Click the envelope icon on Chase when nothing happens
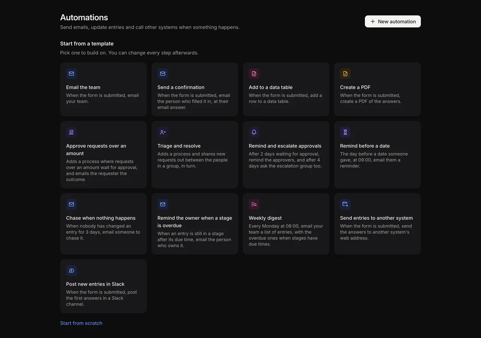The image size is (481, 338). click(x=71, y=204)
